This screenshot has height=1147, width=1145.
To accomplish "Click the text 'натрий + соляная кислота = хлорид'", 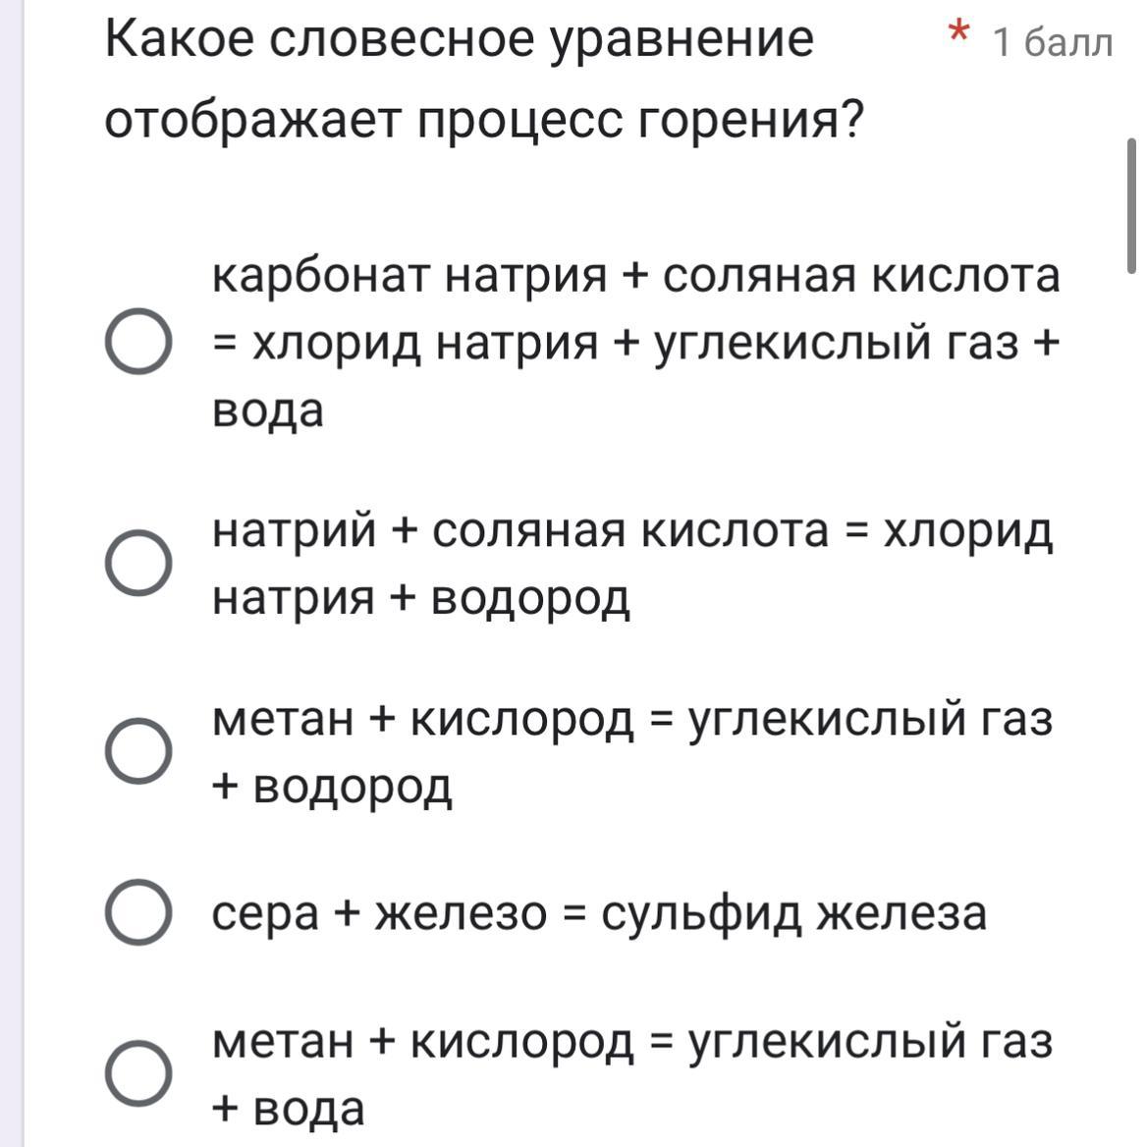I will 632,532.
